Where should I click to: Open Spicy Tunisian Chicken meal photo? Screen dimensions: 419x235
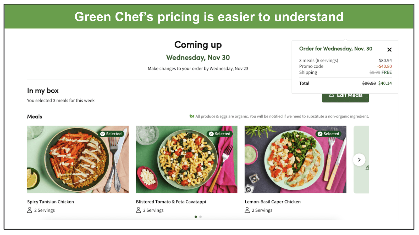78,160
